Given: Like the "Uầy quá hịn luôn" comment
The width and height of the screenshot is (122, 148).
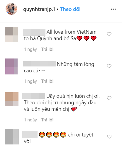Looking at the screenshot, I should pos(109,98).
